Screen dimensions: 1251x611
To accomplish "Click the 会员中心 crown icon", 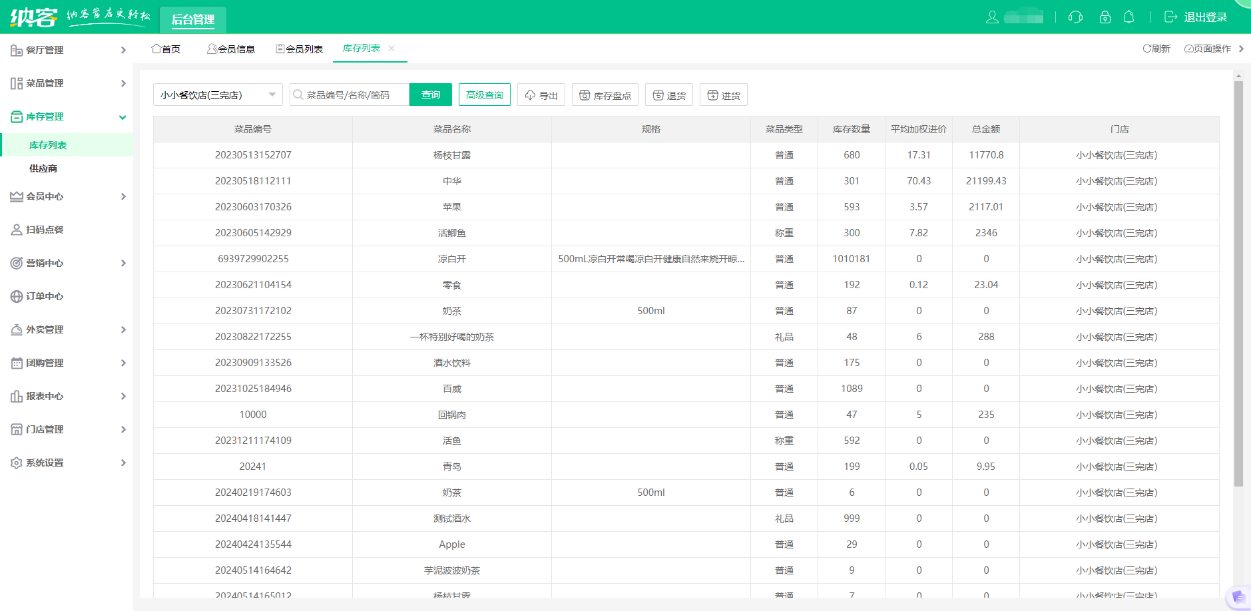I will click(x=17, y=196).
